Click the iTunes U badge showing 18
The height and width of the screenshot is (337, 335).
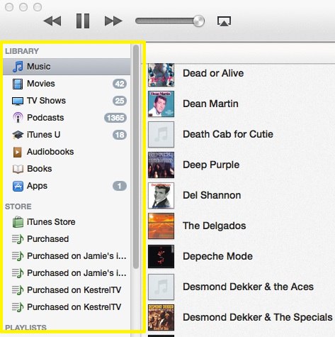[120, 135]
